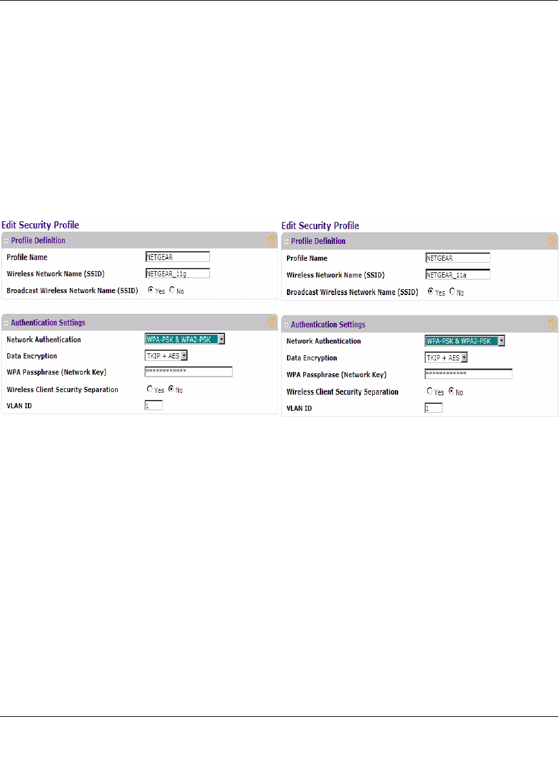Viewport: 559px width, 757px height.
Task: Expand right Network Authentication dropdown
Action: [x=501, y=341]
